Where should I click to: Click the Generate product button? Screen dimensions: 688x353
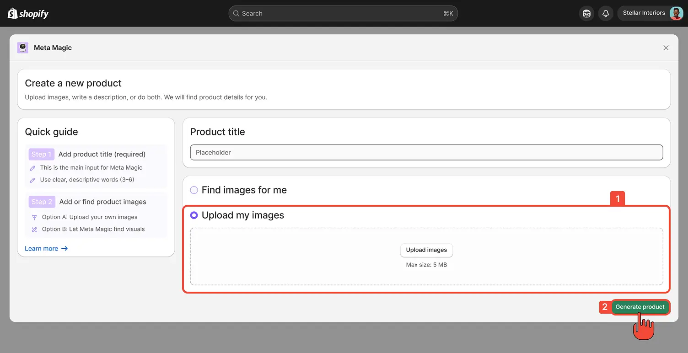[x=640, y=307]
